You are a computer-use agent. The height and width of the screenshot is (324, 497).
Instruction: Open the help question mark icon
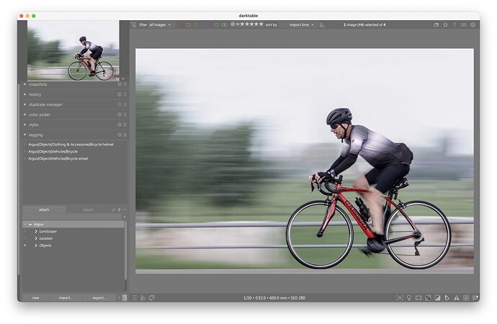pyautogui.click(x=455, y=24)
